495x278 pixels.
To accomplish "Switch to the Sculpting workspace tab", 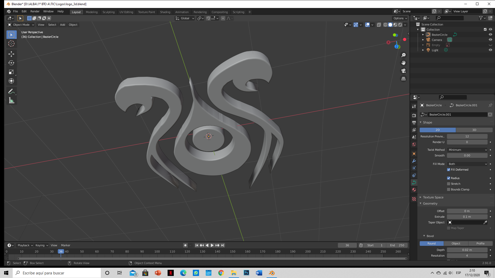I will pos(109,12).
